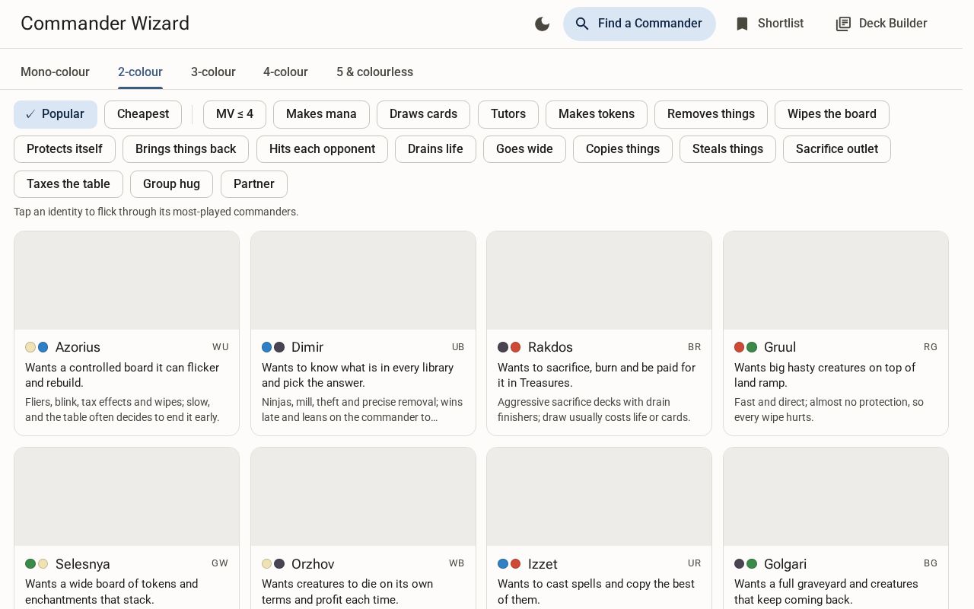Image resolution: width=974 pixels, height=609 pixels.
Task: Enable the Tutors filter chip
Action: tap(508, 114)
